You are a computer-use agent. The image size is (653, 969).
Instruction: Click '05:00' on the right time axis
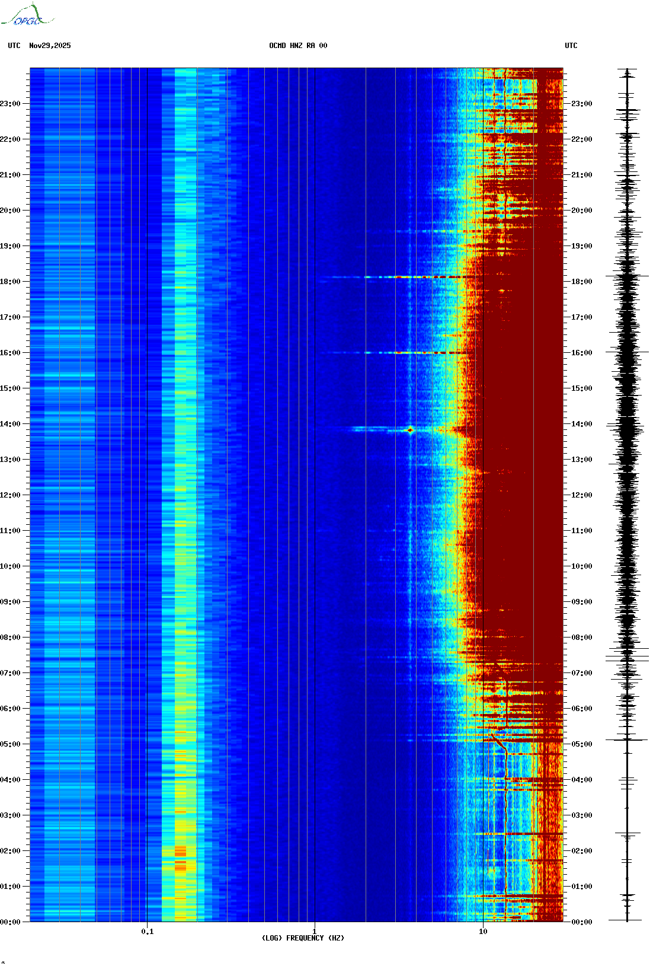[x=582, y=744]
